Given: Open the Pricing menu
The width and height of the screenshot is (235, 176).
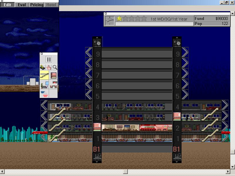Looking at the screenshot, I should pyautogui.click(x=36, y=5).
